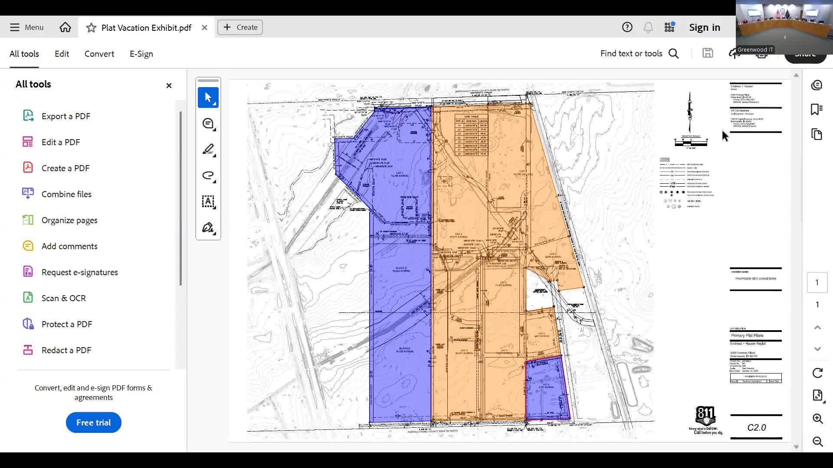Open the add comment tool

pyautogui.click(x=208, y=124)
